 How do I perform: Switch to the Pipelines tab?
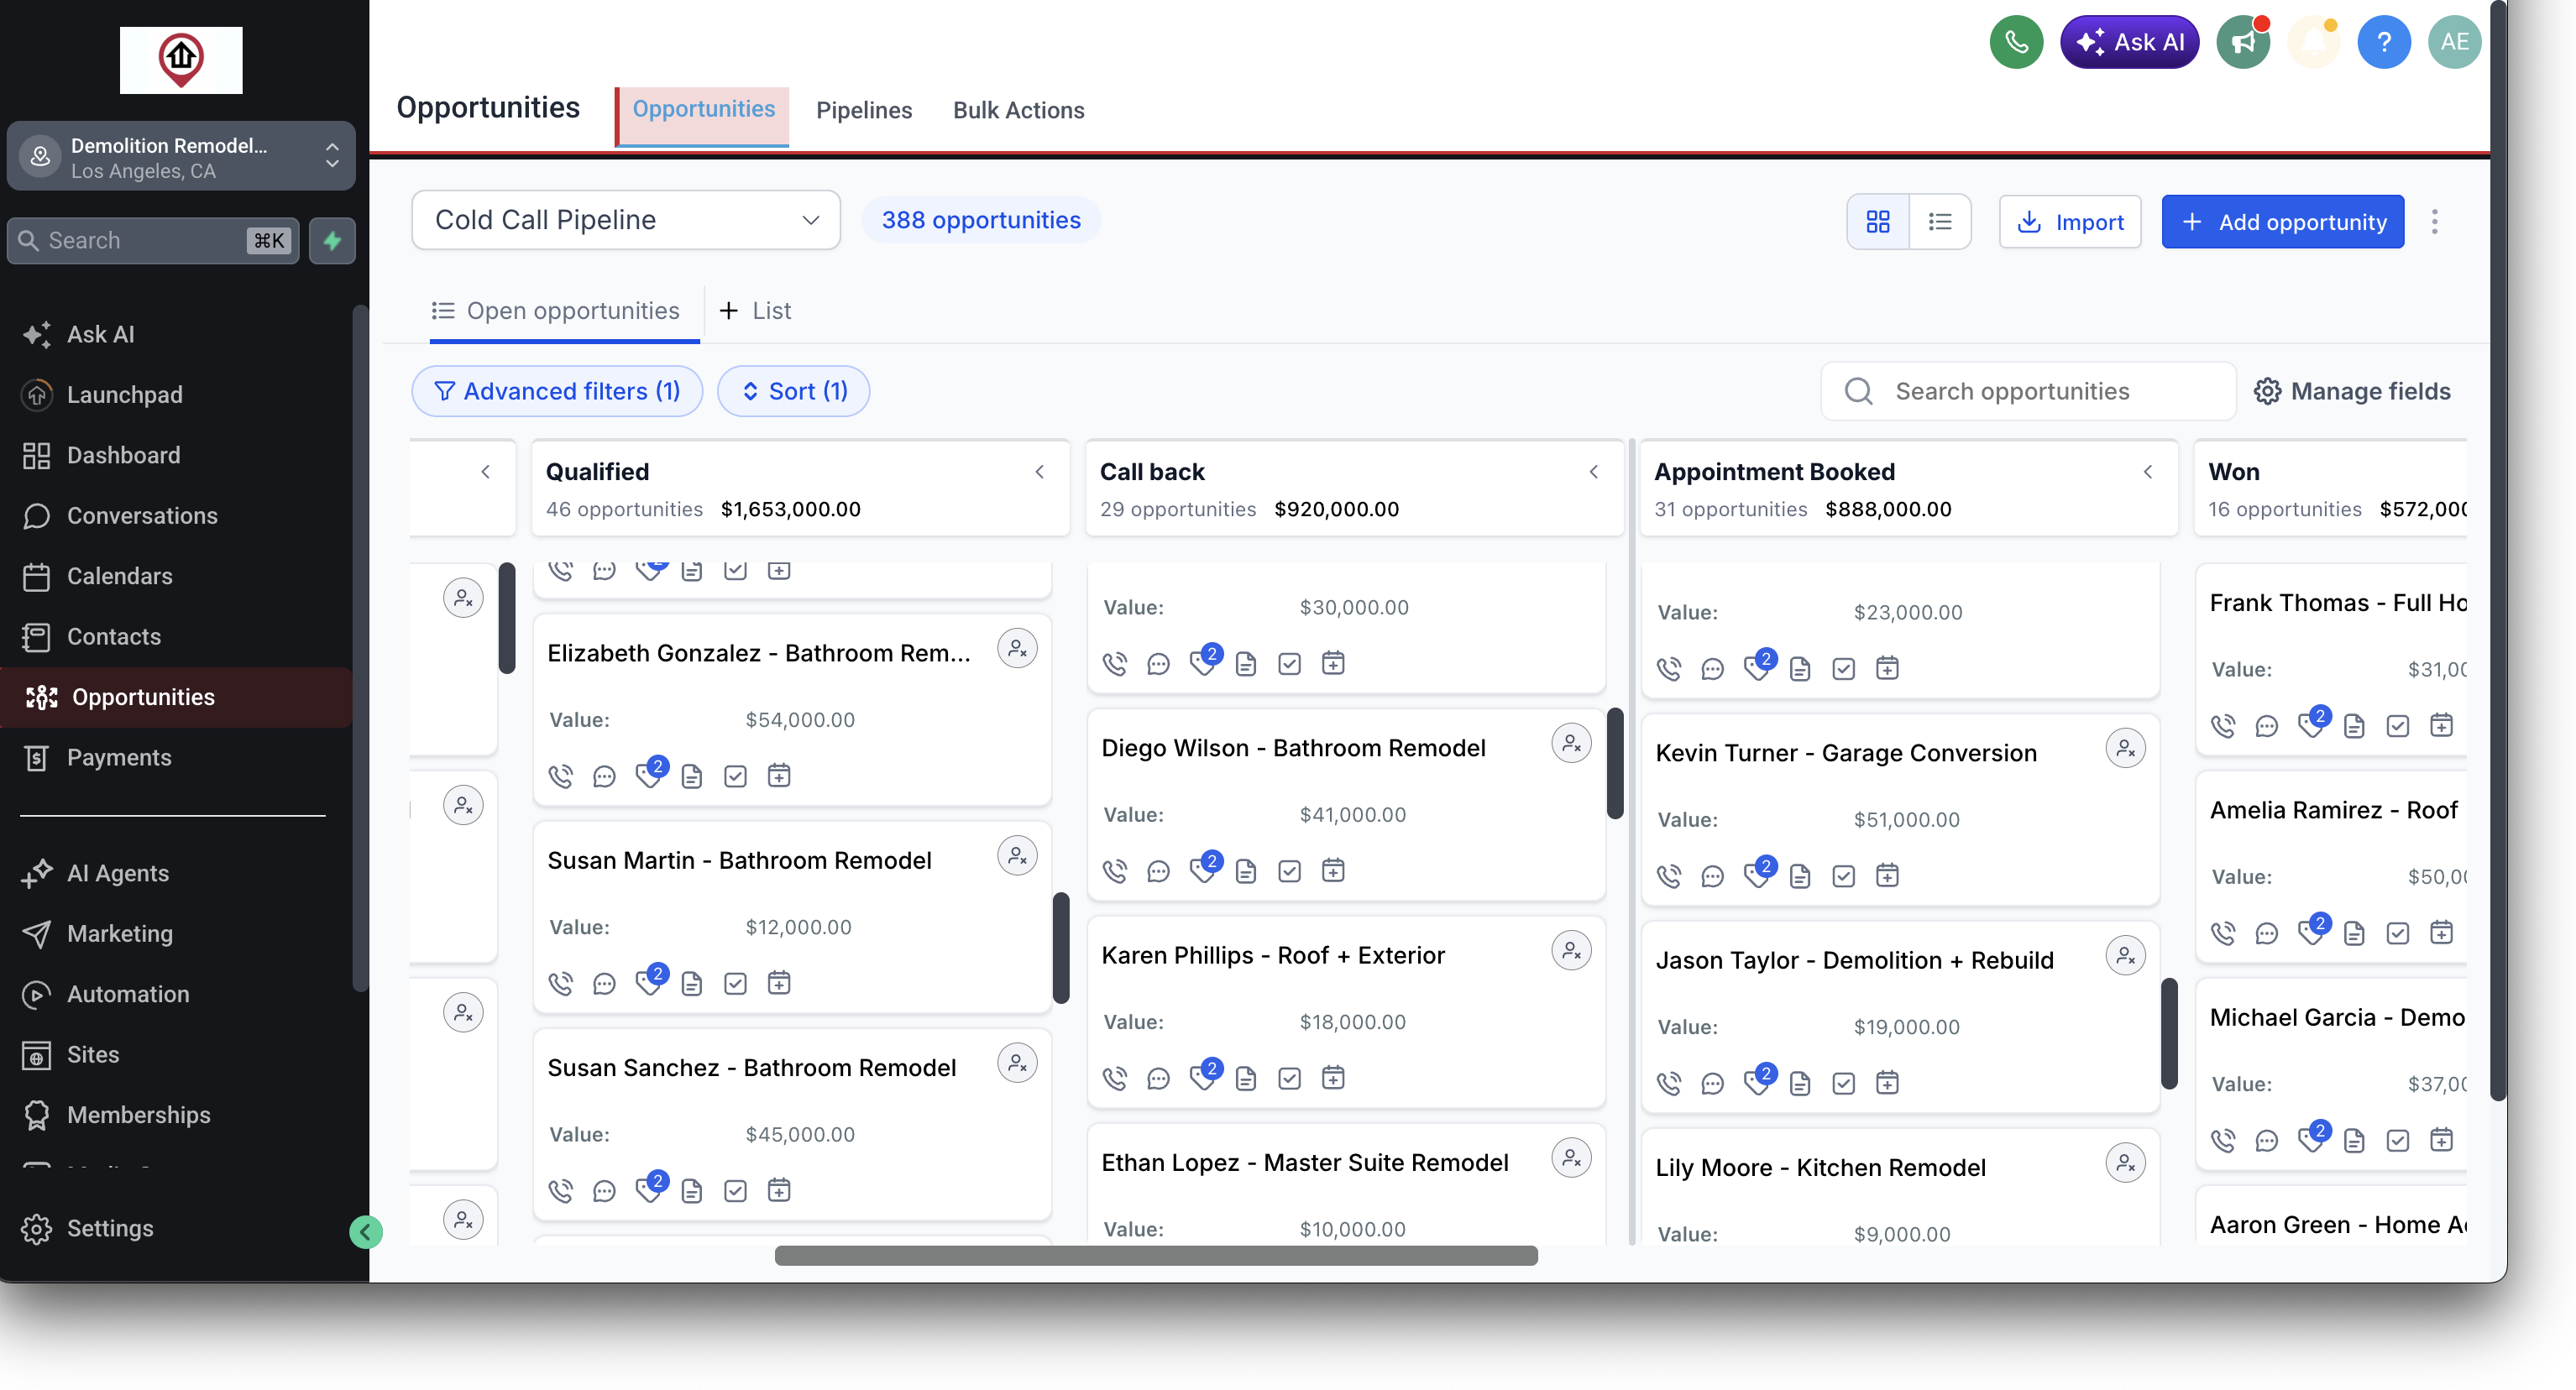coord(864,110)
